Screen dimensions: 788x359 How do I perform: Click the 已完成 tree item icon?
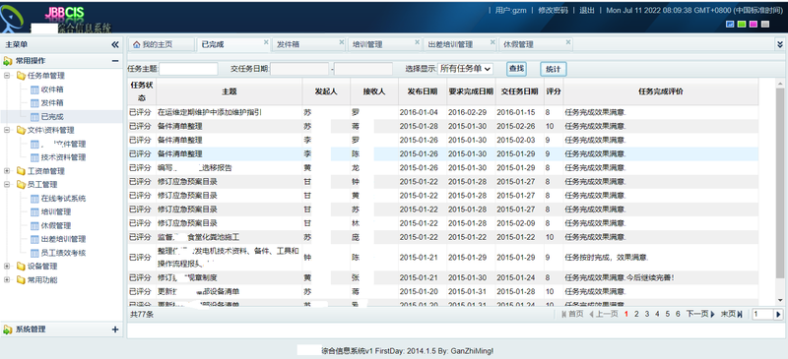[x=34, y=117]
